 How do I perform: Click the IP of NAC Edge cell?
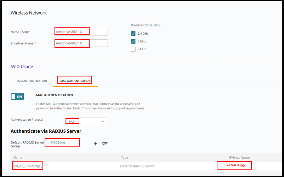pos(234,165)
